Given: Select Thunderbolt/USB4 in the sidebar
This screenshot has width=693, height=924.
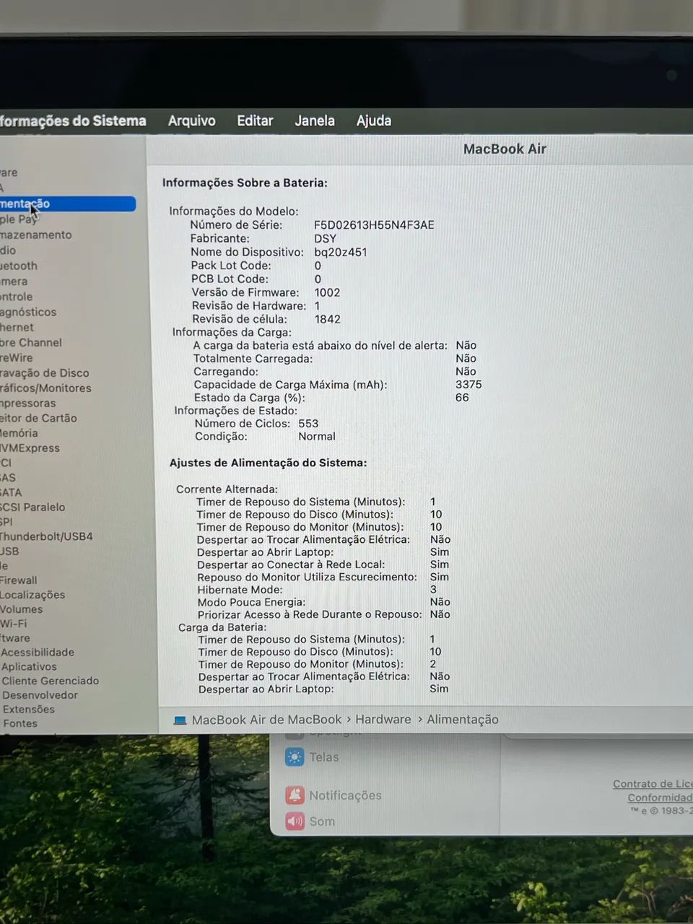Looking at the screenshot, I should pos(46,536).
